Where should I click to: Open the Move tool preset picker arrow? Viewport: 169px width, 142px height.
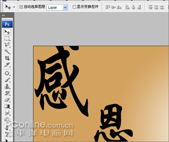pos(14,7)
